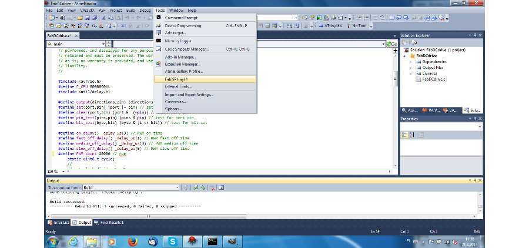The width and height of the screenshot is (529, 248).
Task: Open External Tools... dialog
Action: 205,86
